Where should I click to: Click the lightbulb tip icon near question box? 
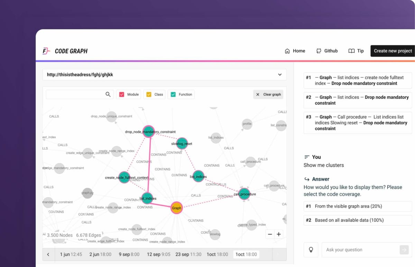[311, 250]
